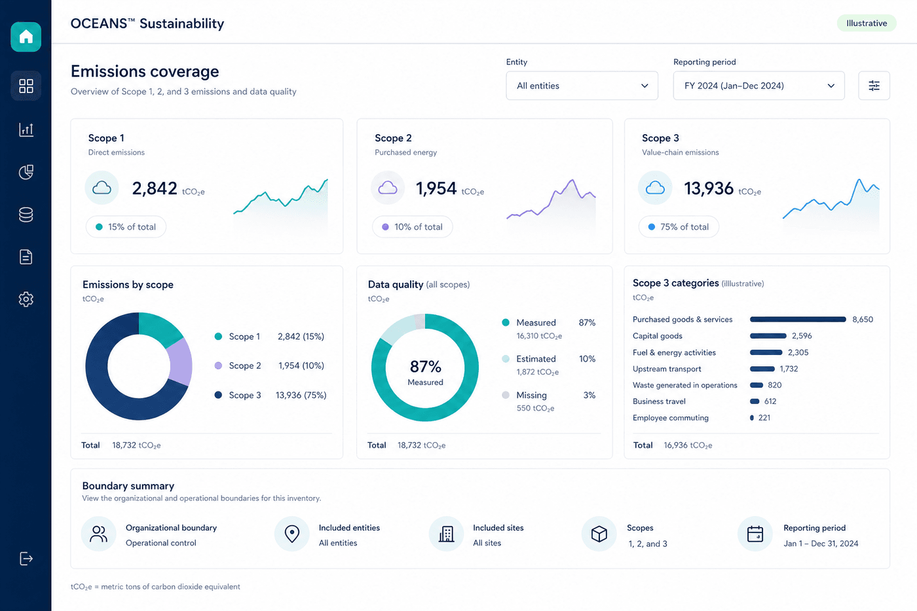Screen dimensions: 917x611
Task: Open the database stack sidebar icon
Action: [x=26, y=215]
